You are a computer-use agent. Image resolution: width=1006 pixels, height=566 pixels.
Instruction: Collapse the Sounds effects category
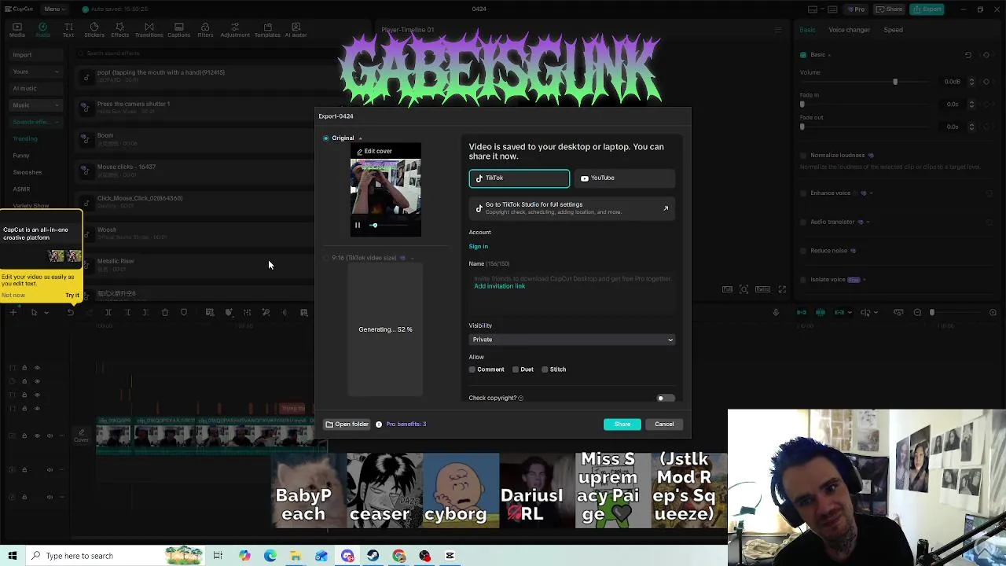point(35,122)
